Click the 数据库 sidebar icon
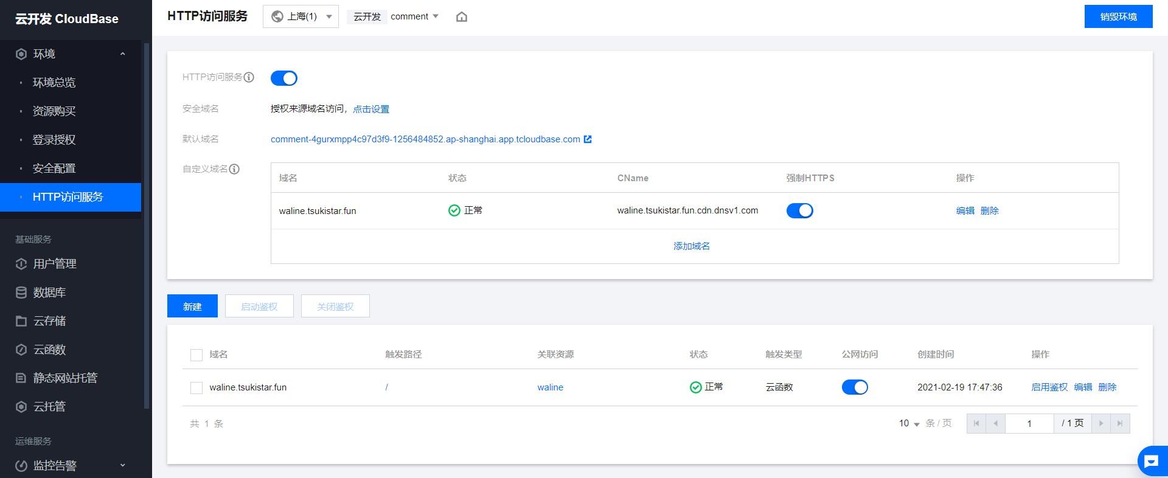The width and height of the screenshot is (1168, 478). 21,293
